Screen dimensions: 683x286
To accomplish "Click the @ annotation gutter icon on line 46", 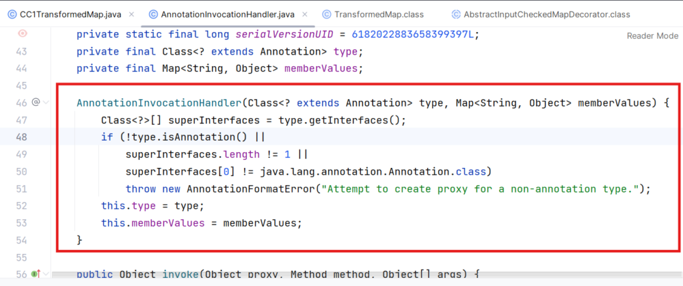I will point(36,103).
